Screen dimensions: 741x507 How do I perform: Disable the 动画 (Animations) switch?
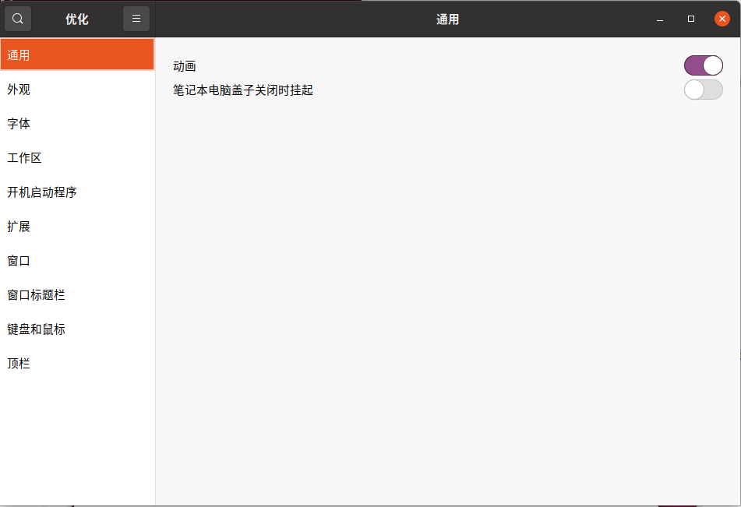point(703,65)
